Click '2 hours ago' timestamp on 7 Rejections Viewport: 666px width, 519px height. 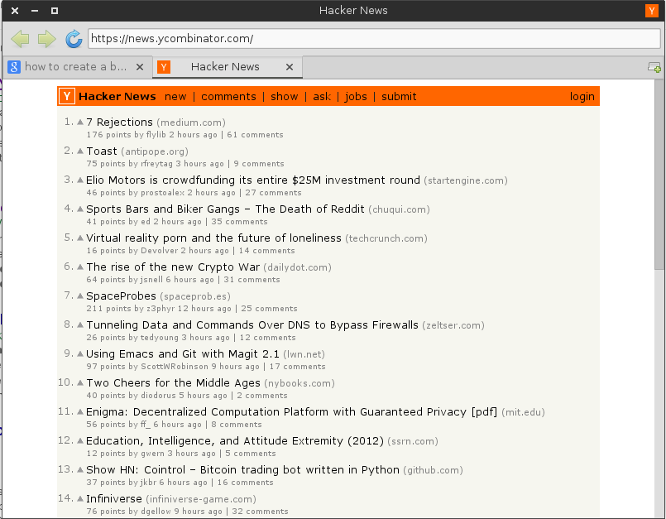[x=193, y=135]
